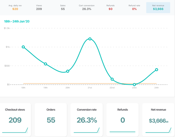
Task: Open the Refund rate metric tab
Action: point(134,7)
